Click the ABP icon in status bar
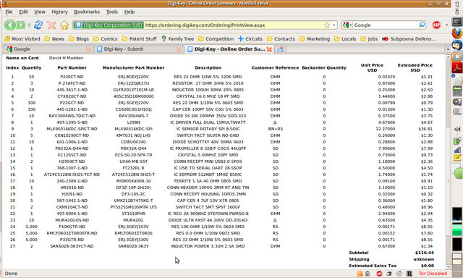 (379, 274)
